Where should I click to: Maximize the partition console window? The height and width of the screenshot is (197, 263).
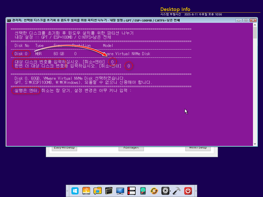pyautogui.click(x=246, y=20)
